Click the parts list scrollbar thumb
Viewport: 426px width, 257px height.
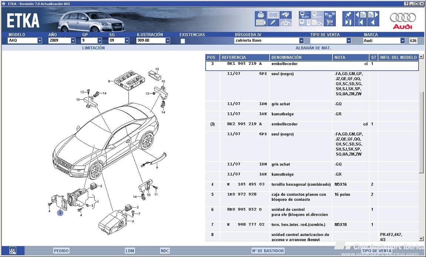click(421, 132)
